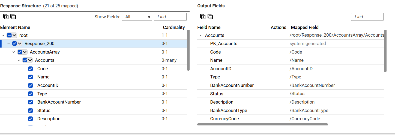Uncheck the AccountID field checkbox
395x135 pixels.
tap(31, 85)
